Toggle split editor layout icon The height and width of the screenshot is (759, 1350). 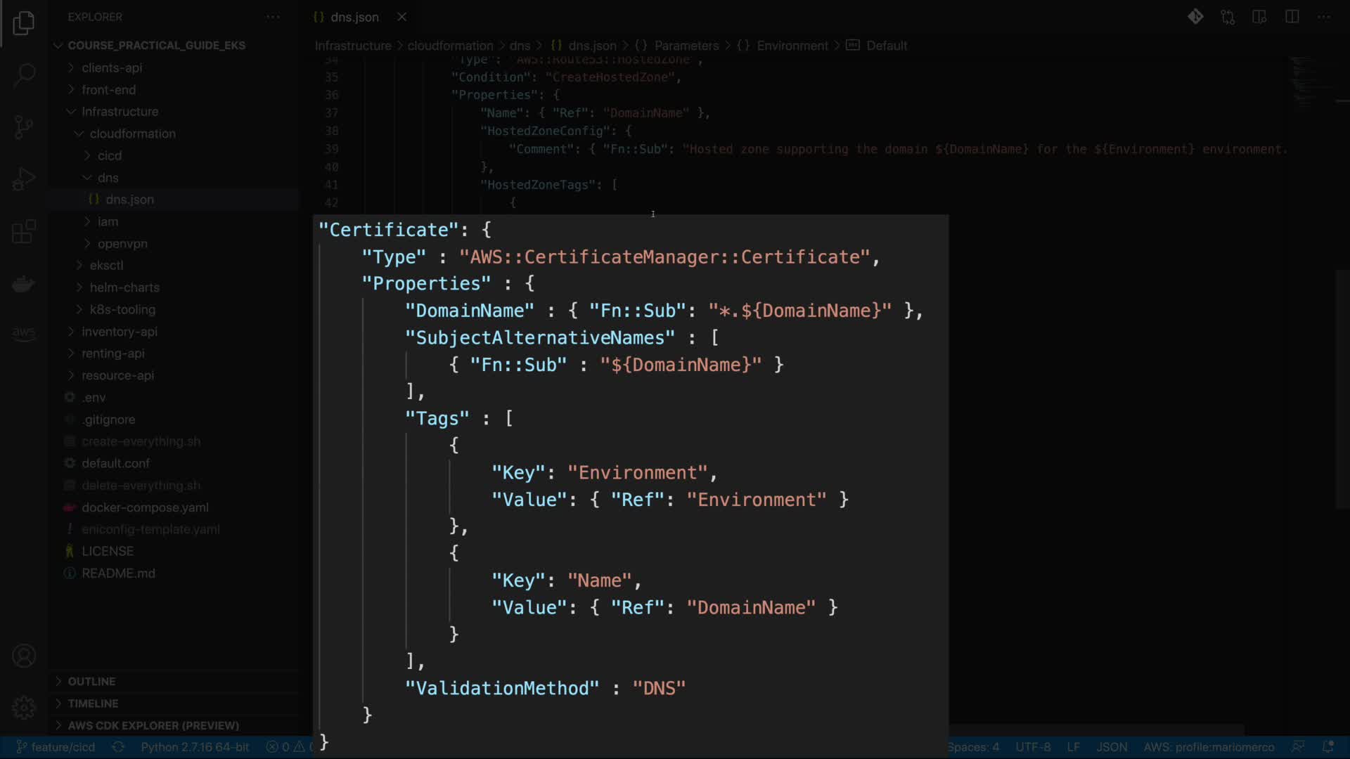(x=1292, y=17)
